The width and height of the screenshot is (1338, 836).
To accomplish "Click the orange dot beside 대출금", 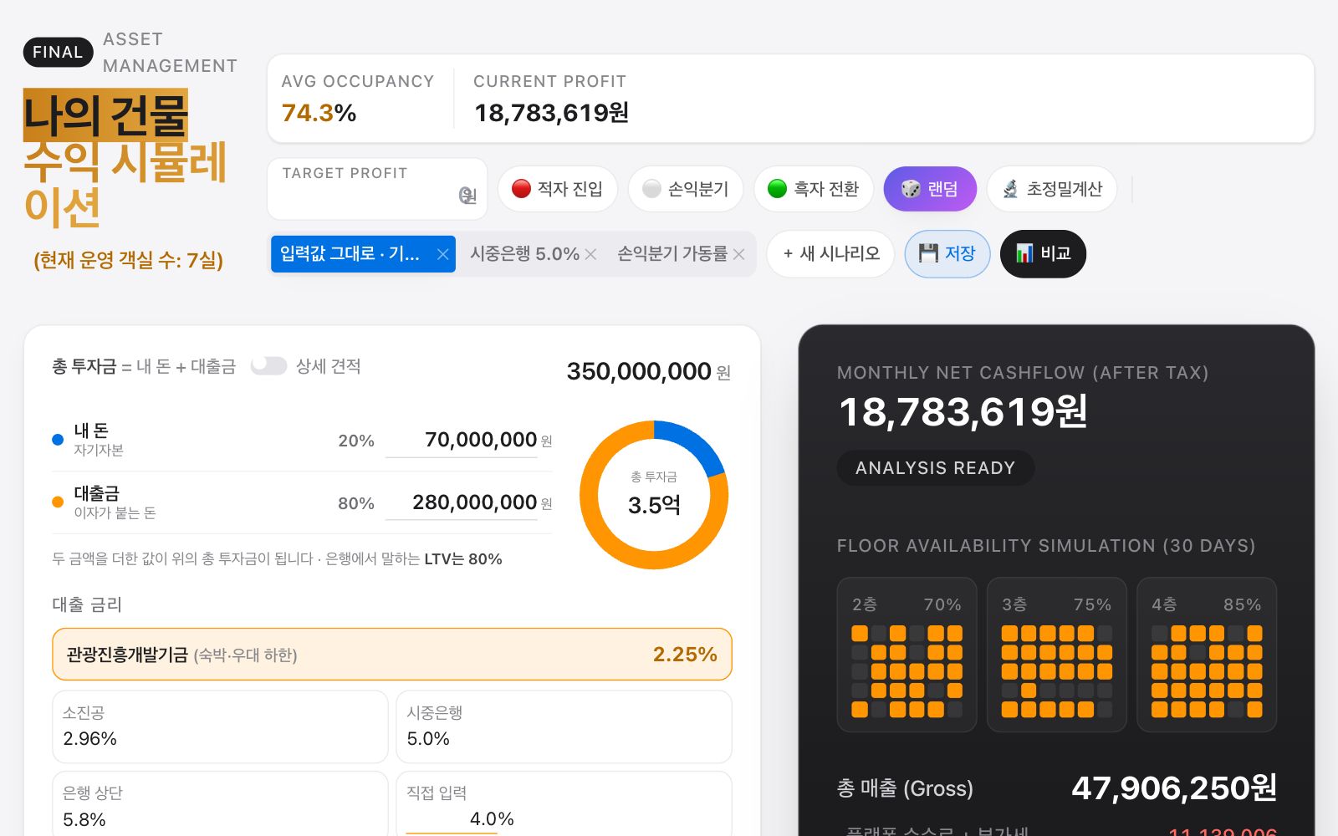I will tap(58, 502).
